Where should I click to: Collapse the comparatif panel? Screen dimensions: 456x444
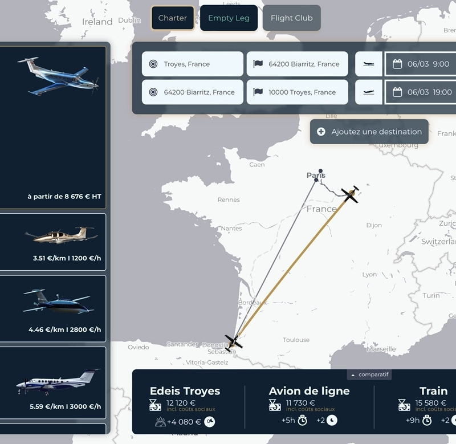(369, 374)
